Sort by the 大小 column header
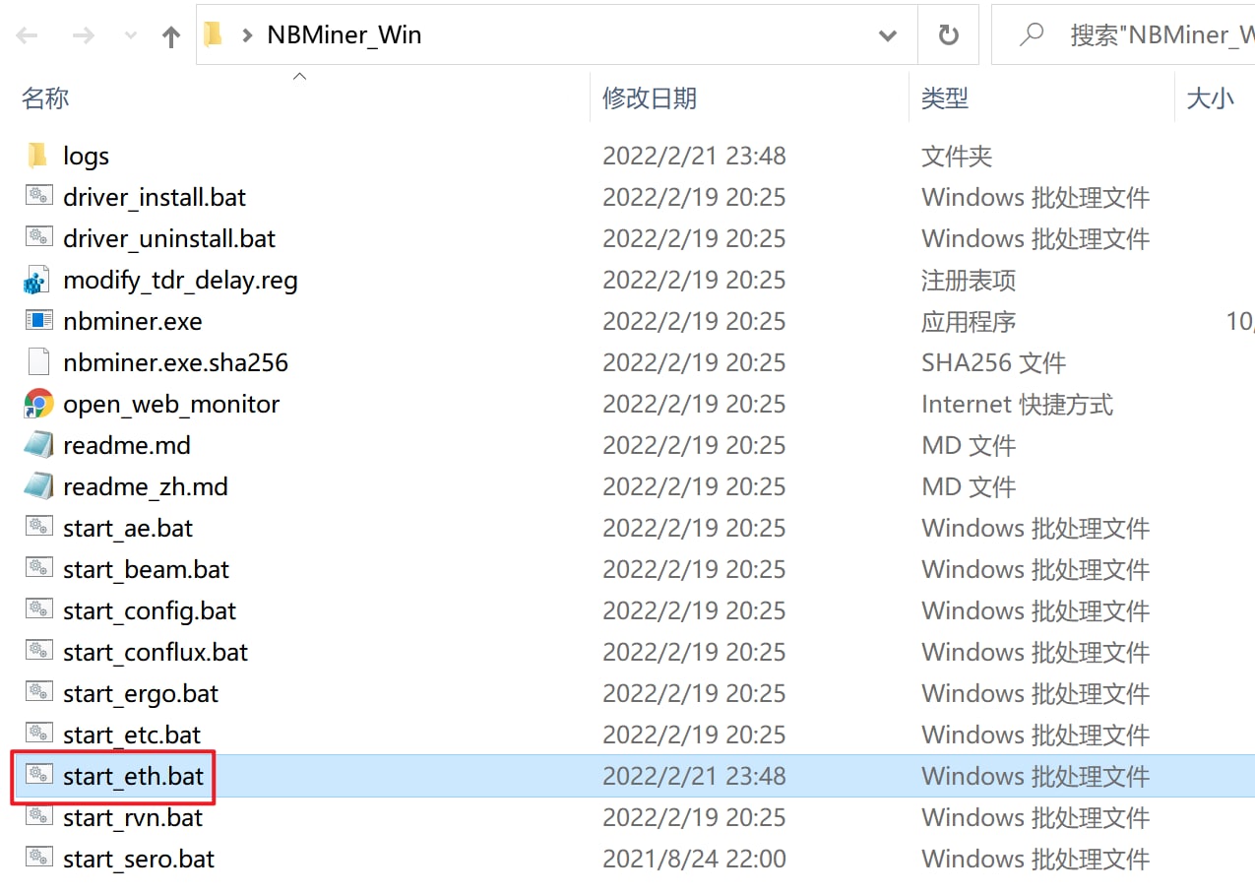 1210,98
